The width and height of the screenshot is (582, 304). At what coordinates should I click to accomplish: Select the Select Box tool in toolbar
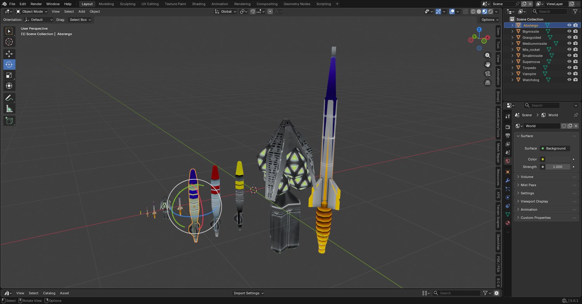9,31
